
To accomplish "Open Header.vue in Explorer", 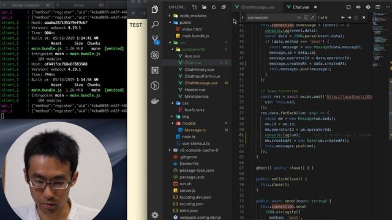I will click(x=195, y=90).
